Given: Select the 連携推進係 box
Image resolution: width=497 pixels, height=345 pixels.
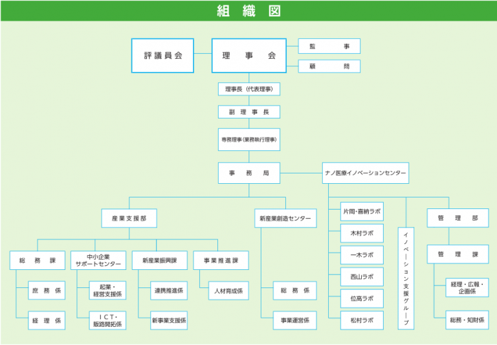Looking at the screenshot, I should click(169, 291).
